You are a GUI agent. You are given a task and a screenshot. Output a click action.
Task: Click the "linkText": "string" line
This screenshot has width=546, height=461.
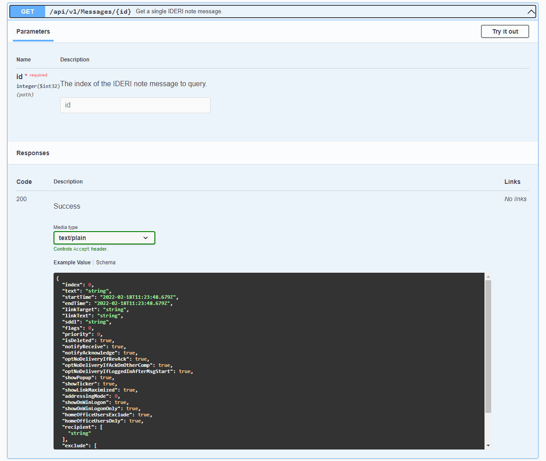pyautogui.click(x=92, y=316)
